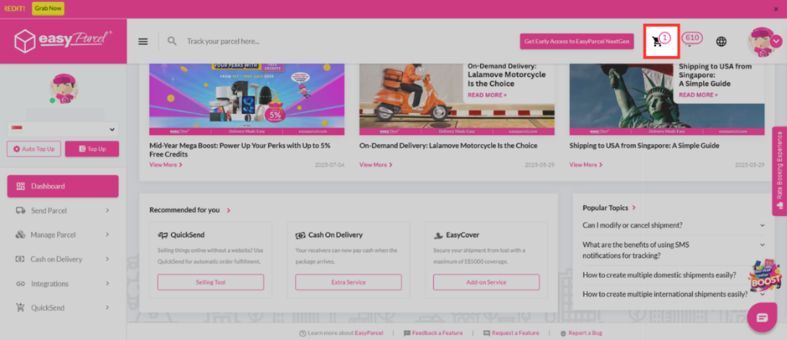
Task: Expand the Integrations chevron
Action: pyautogui.click(x=107, y=283)
